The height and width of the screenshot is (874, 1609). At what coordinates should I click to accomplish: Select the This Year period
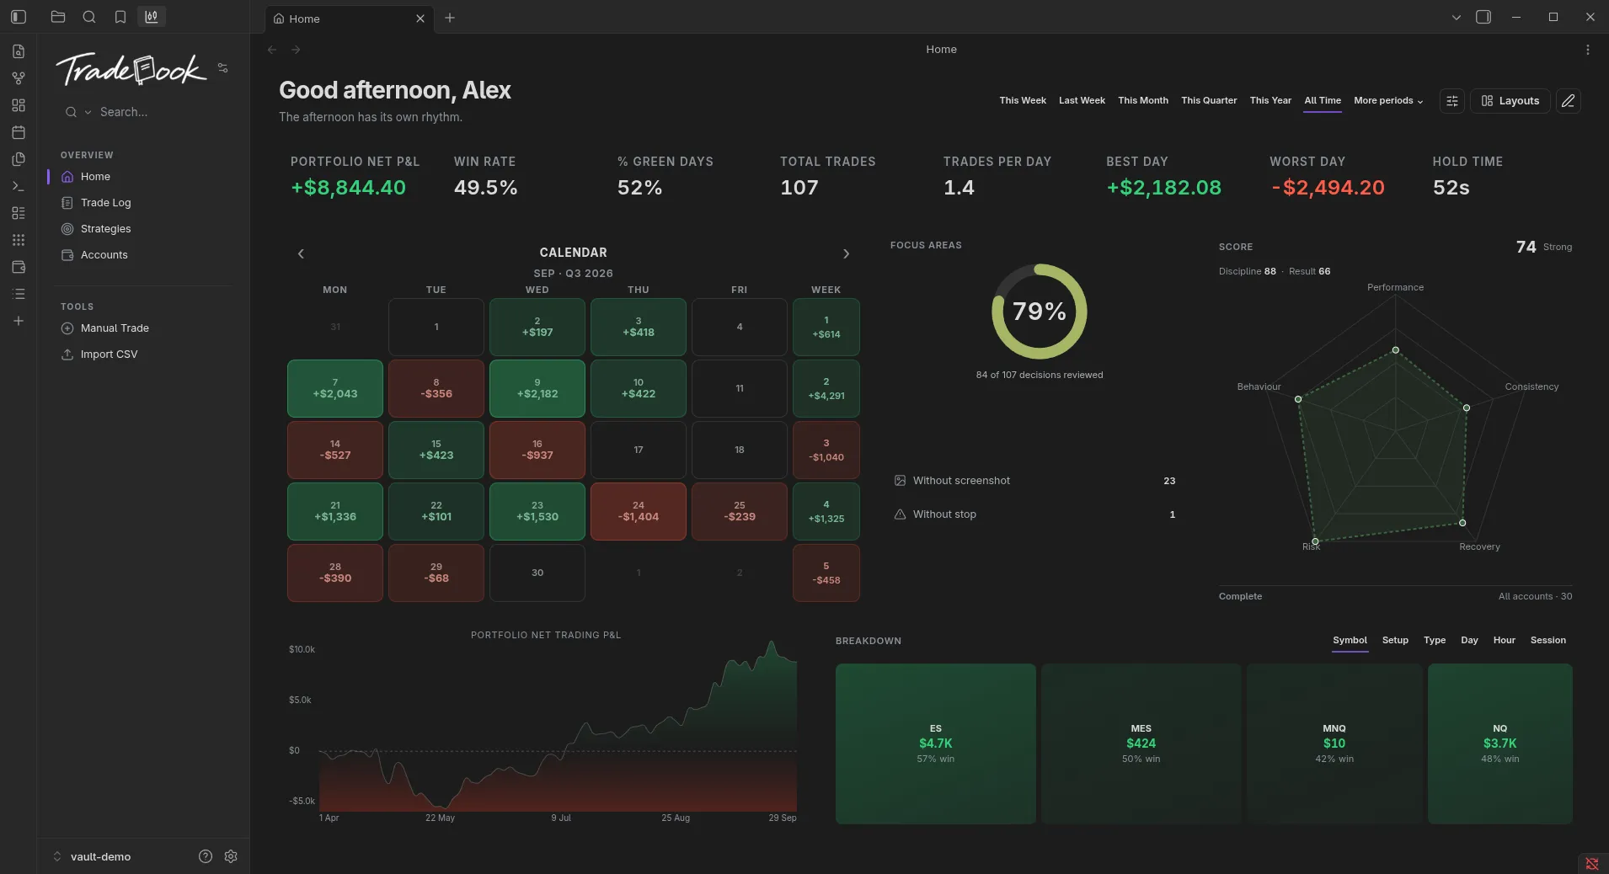1270,100
